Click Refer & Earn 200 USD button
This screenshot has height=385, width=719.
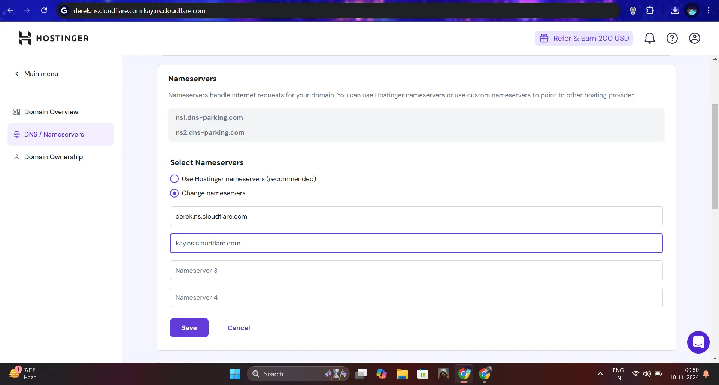(x=584, y=38)
